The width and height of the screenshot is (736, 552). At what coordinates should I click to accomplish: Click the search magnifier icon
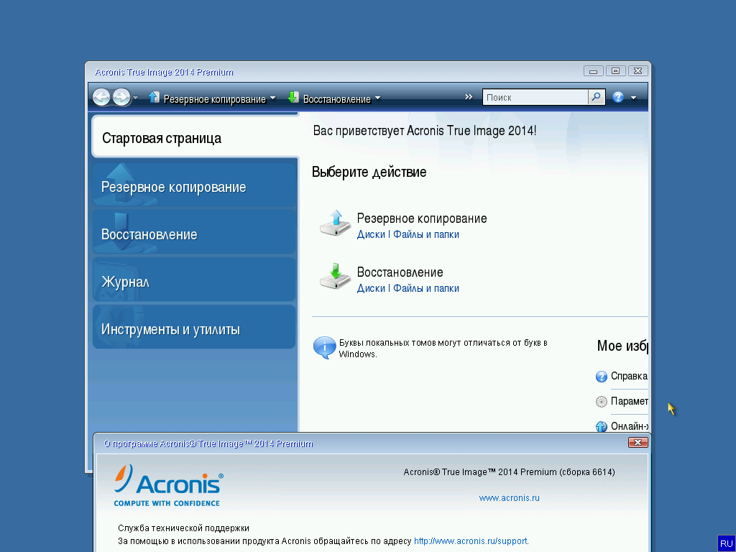pos(597,97)
